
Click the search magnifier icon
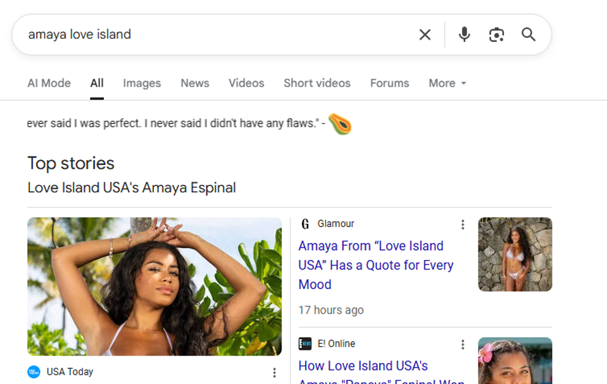pos(528,35)
